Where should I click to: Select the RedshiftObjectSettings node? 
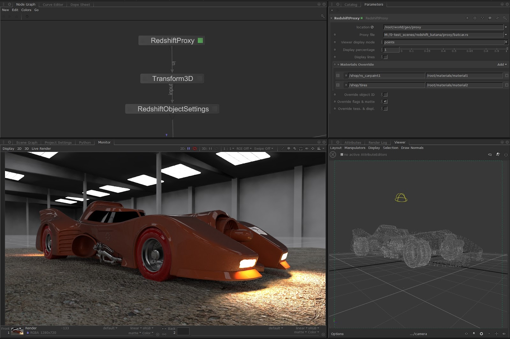[172, 109]
